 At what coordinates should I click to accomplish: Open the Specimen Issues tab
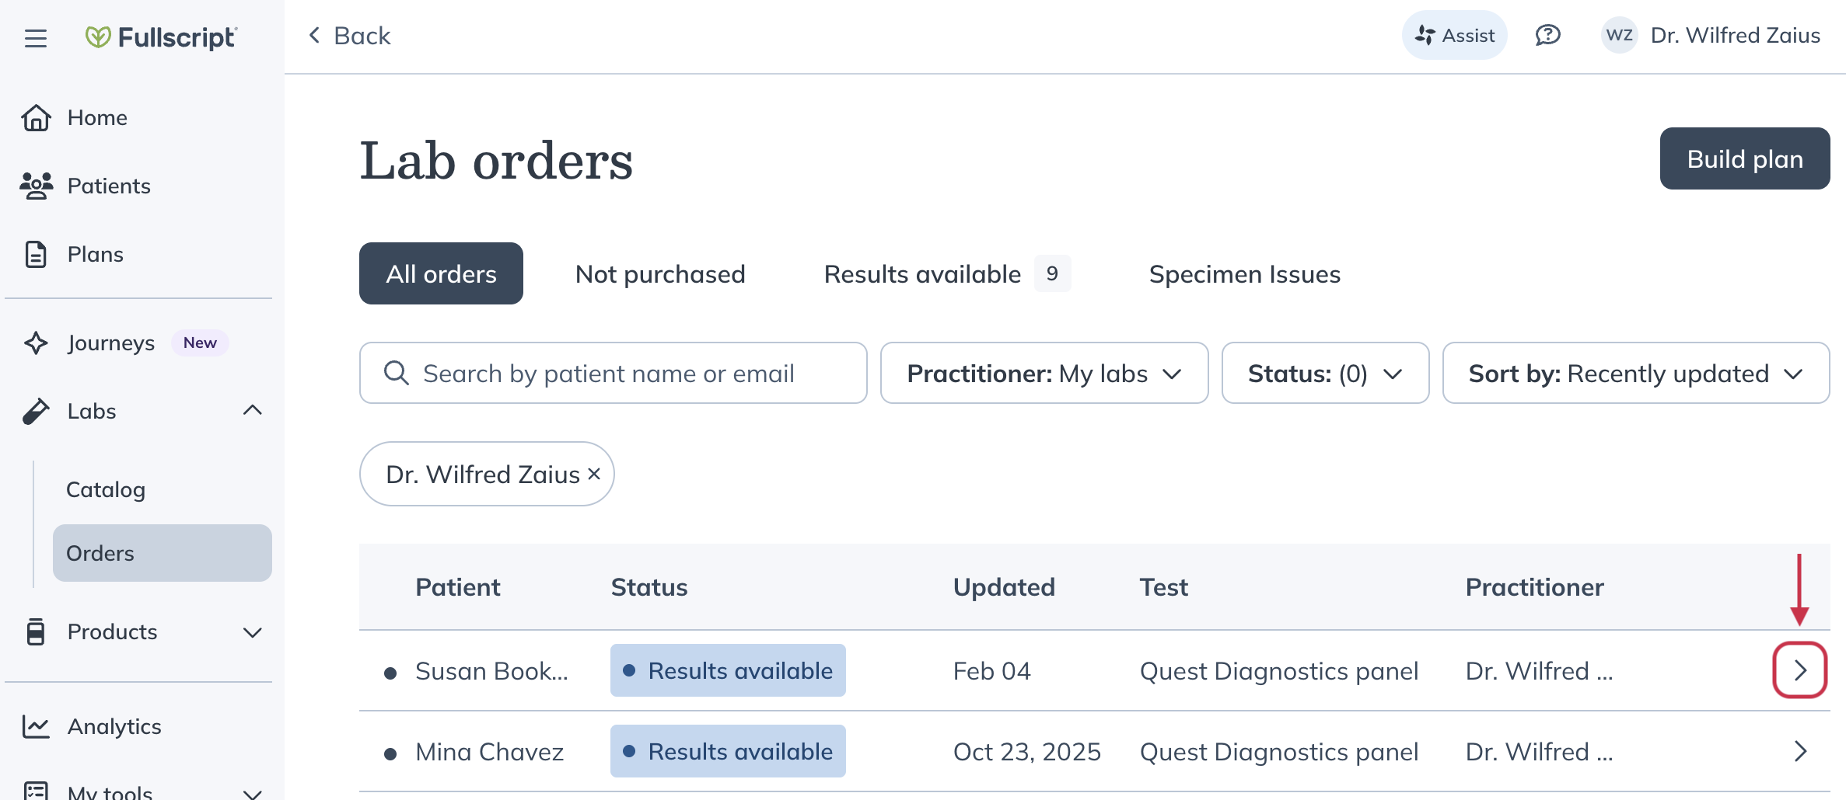1243,273
